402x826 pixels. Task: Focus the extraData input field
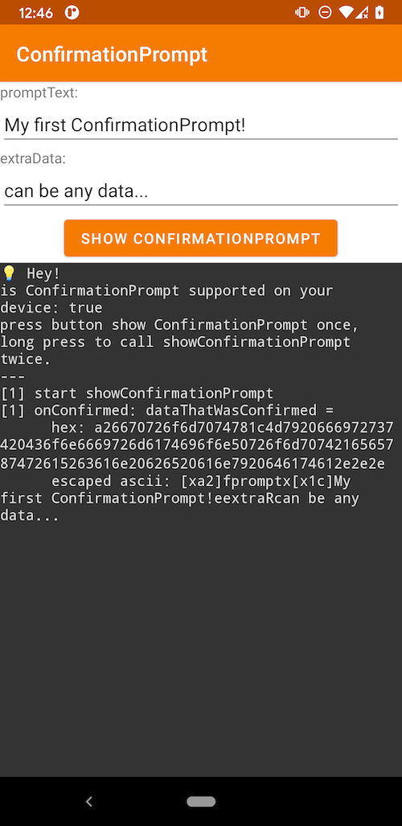click(x=201, y=190)
